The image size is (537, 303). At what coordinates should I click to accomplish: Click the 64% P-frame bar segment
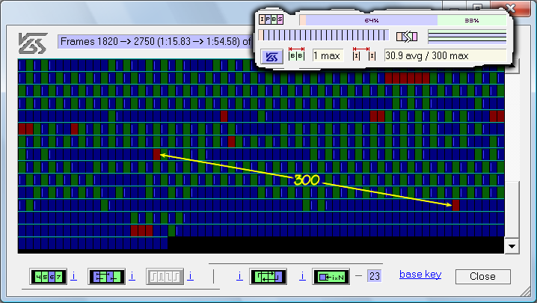pyautogui.click(x=372, y=20)
